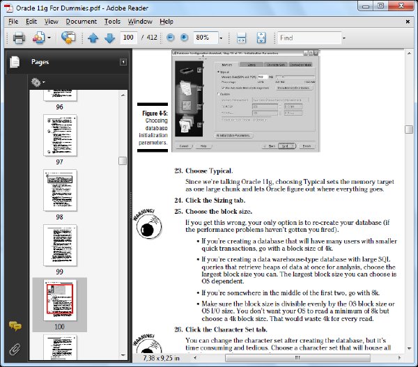Open the Help menu
Screen dimensions: 418x367
[167, 22]
